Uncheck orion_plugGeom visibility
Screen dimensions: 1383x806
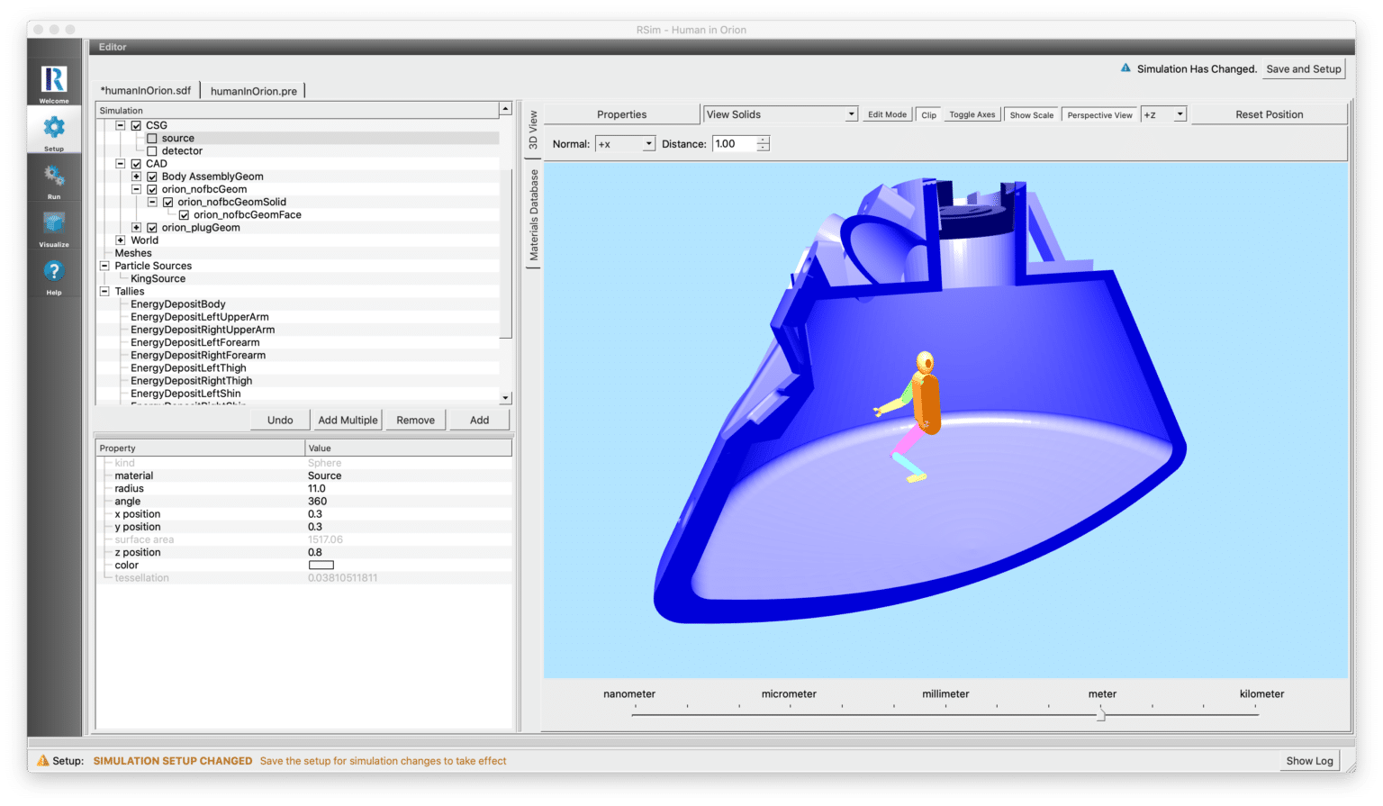tap(152, 227)
